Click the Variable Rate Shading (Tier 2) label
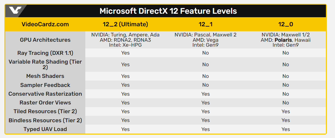This screenshot has width=335, height=138. [x=45, y=64]
